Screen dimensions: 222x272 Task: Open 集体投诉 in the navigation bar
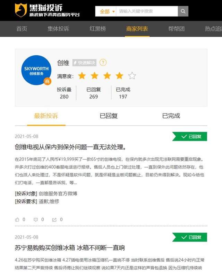(58, 29)
